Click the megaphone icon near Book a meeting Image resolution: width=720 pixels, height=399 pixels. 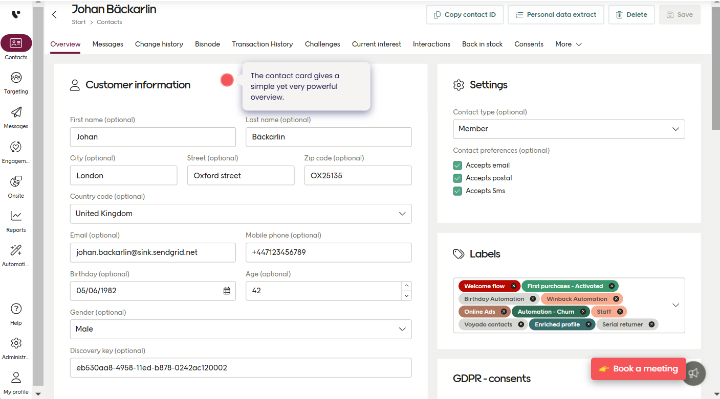694,373
